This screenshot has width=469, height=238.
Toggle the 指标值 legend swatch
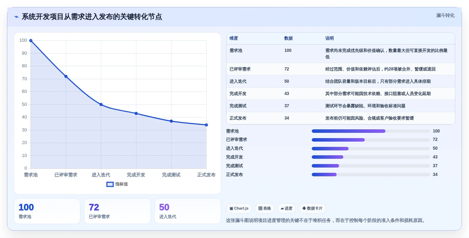tap(110, 184)
